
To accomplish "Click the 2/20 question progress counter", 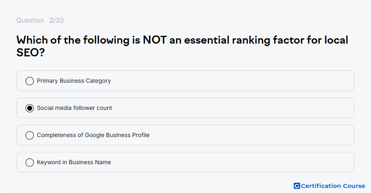I will (x=56, y=20).
